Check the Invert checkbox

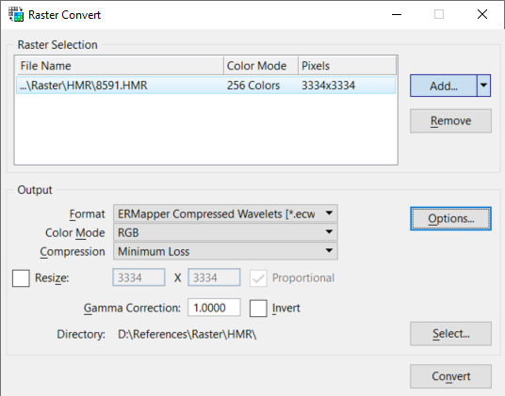click(x=258, y=309)
